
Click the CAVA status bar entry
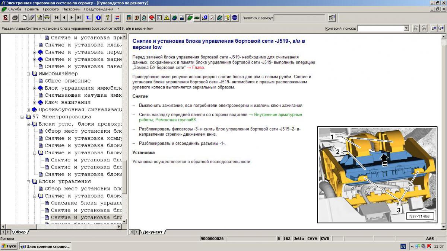click(x=312, y=238)
